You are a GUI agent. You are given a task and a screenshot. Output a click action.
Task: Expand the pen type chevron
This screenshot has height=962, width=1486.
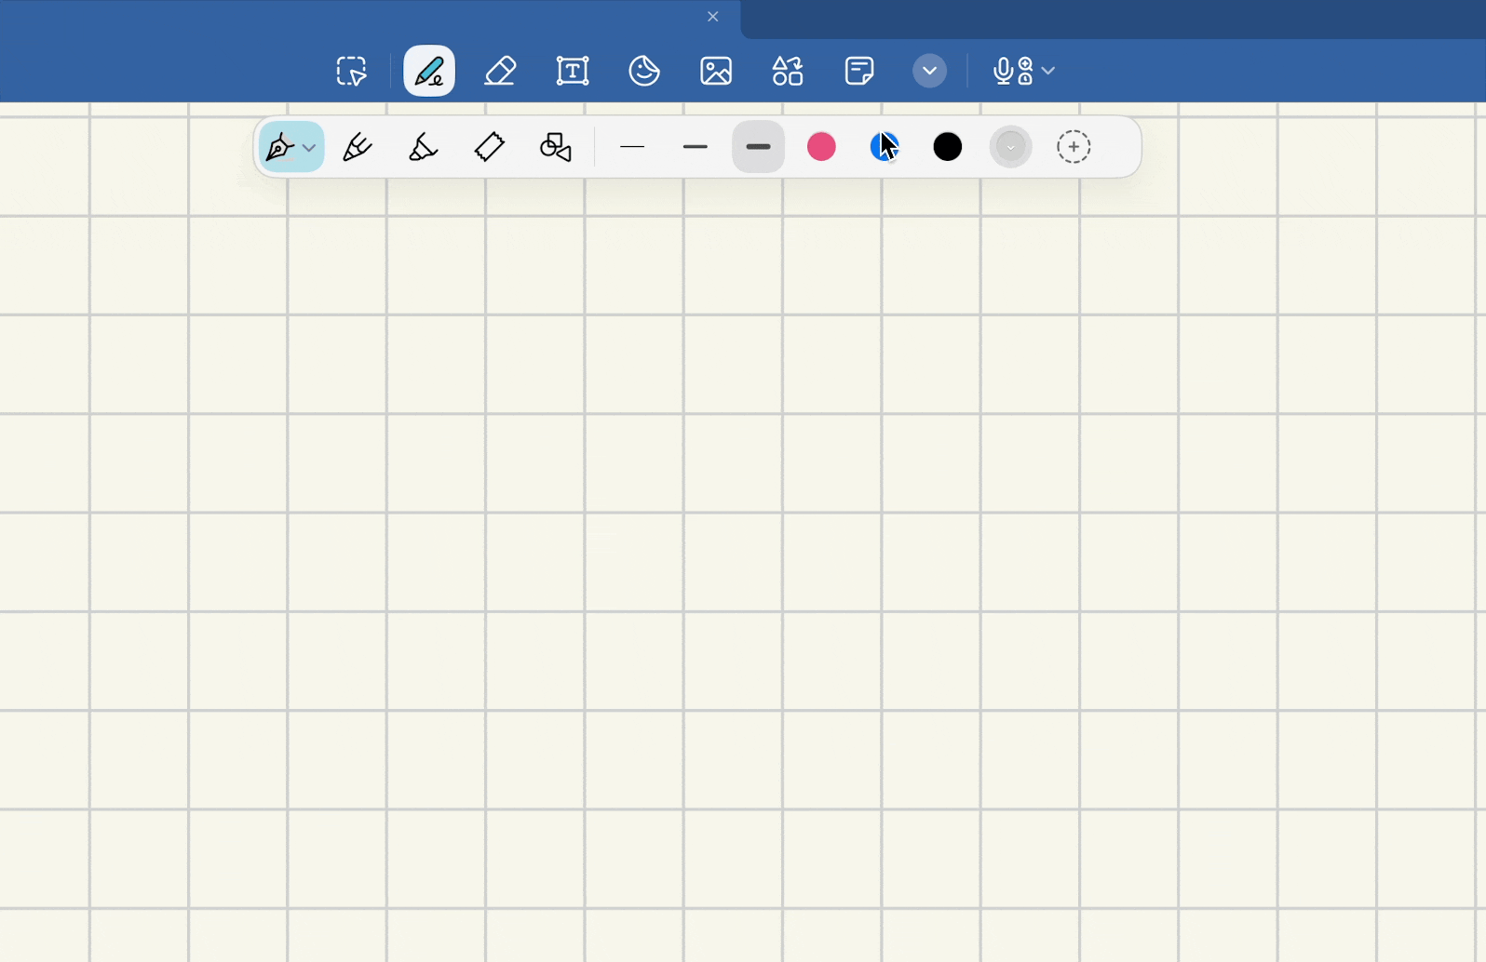click(309, 148)
